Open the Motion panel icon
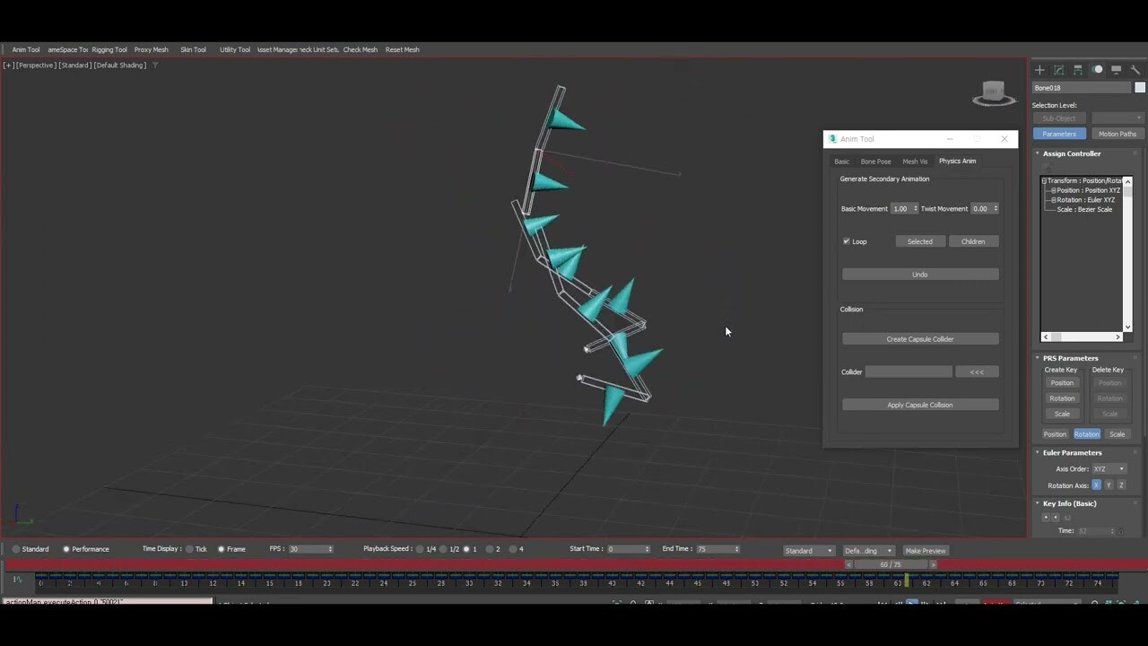This screenshot has height=646, width=1148. pos(1097,69)
